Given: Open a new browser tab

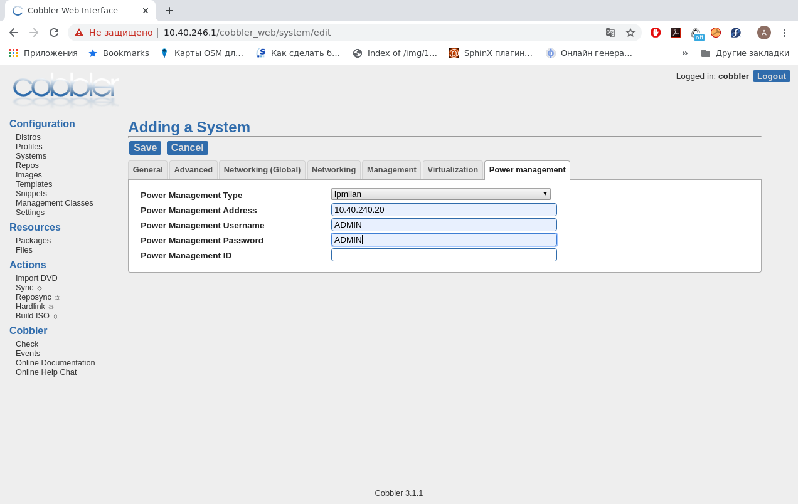Looking at the screenshot, I should (x=169, y=11).
